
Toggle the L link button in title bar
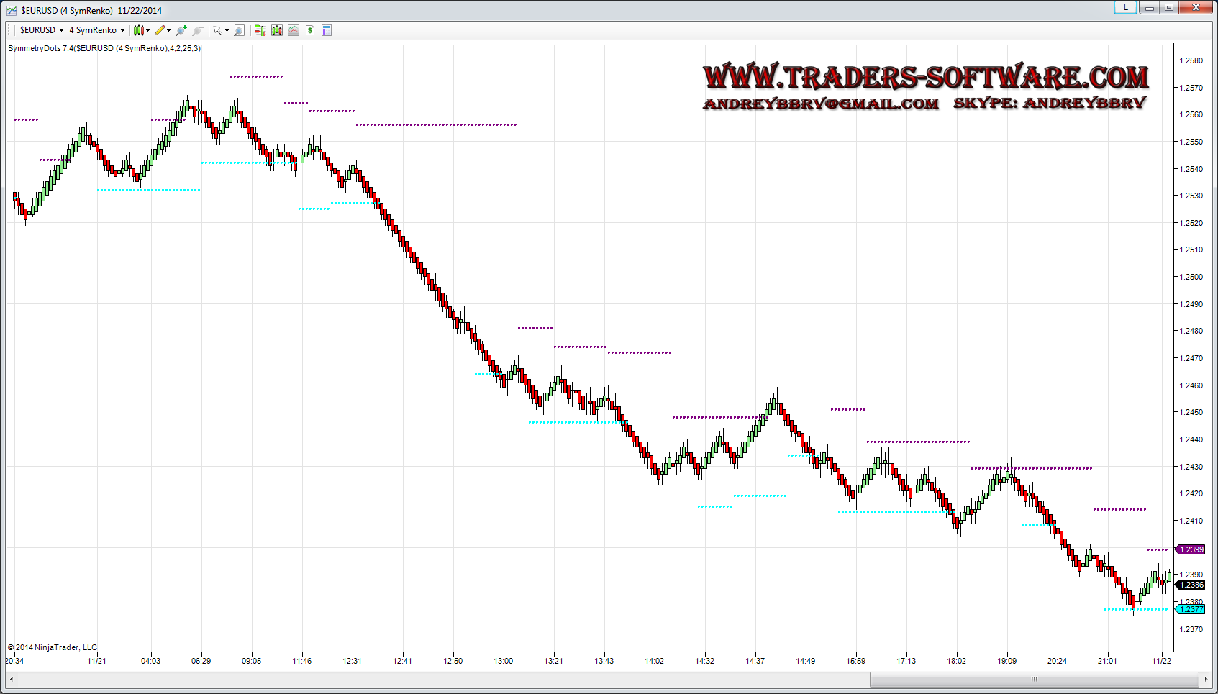[1125, 8]
